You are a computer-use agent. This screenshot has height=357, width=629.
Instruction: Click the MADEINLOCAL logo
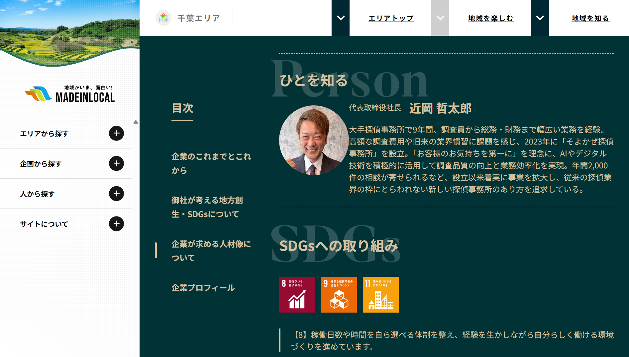(x=70, y=94)
